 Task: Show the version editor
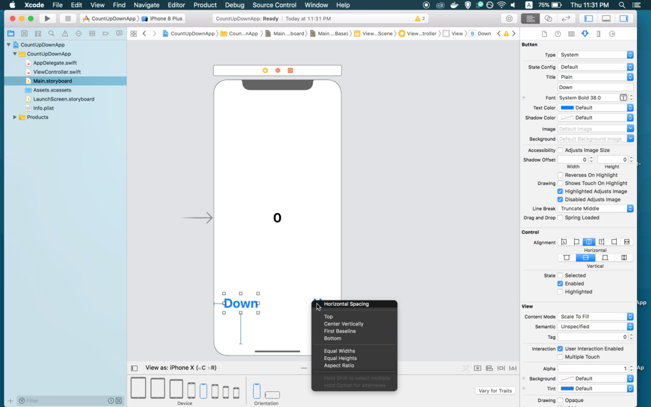point(566,18)
